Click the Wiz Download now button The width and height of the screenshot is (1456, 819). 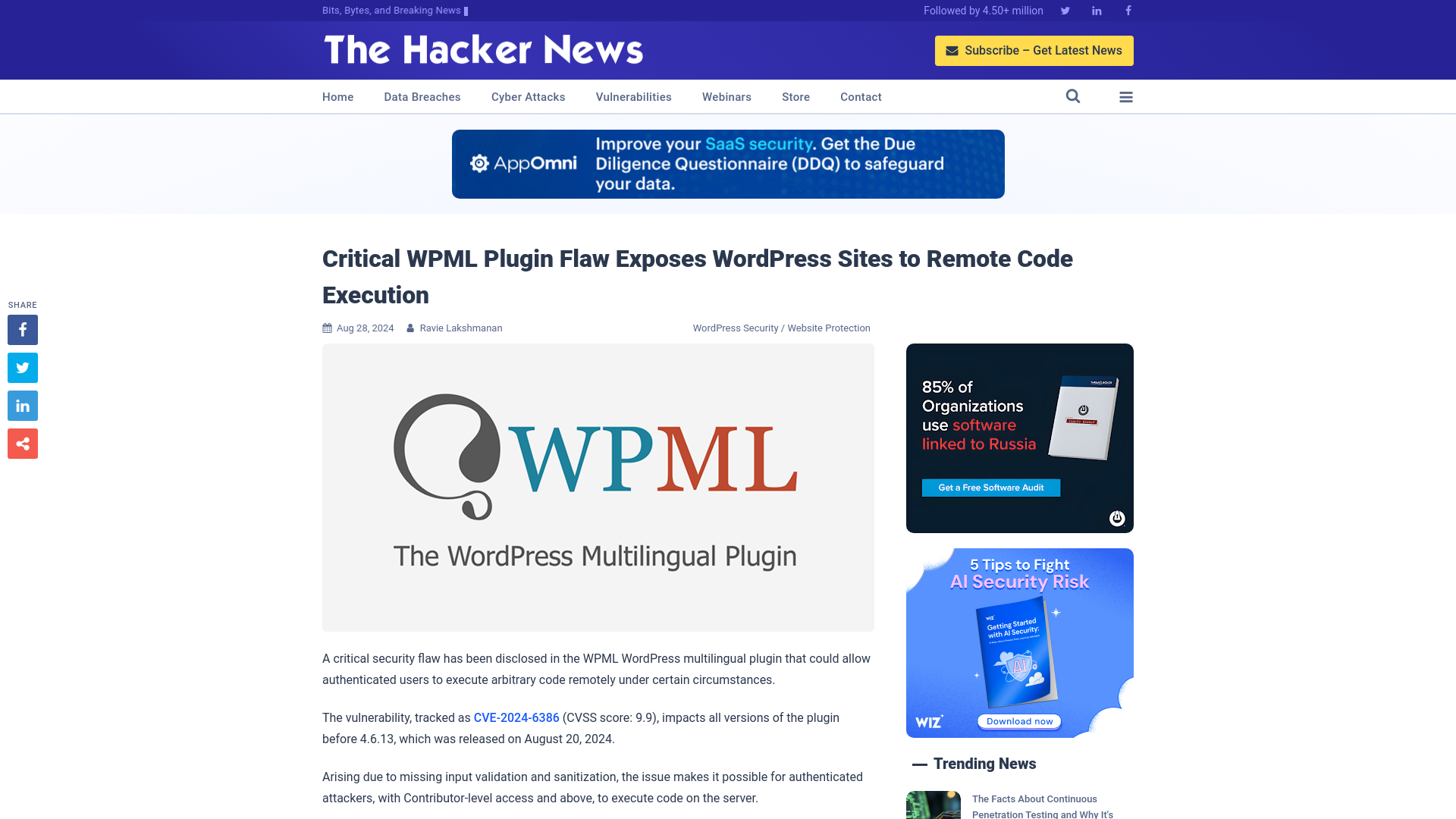1019,721
